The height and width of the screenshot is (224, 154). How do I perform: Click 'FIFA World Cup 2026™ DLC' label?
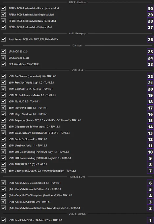click(24, 64)
